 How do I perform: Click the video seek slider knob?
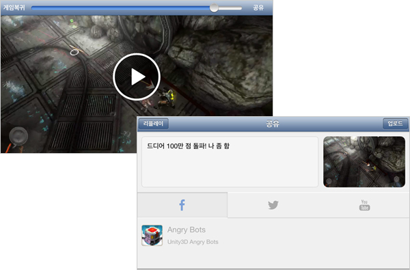[214, 8]
